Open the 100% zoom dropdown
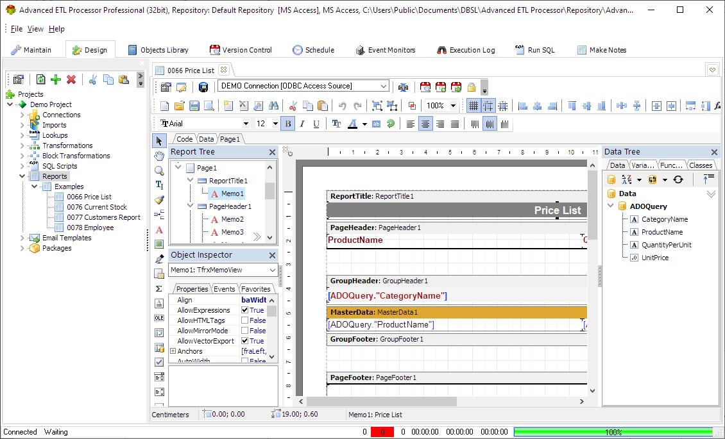725x439 pixels. [453, 106]
